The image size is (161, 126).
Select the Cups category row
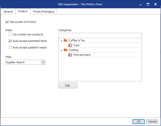tap(107, 45)
